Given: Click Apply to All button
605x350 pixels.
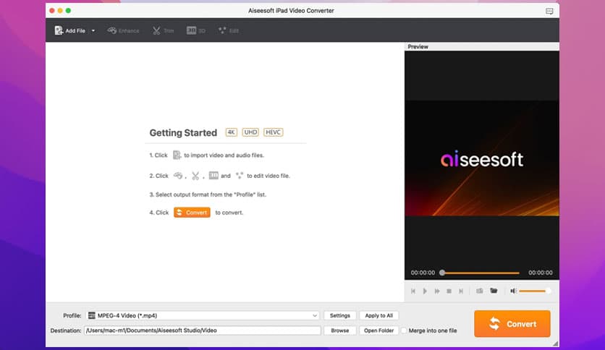Looking at the screenshot, I should 379,315.
